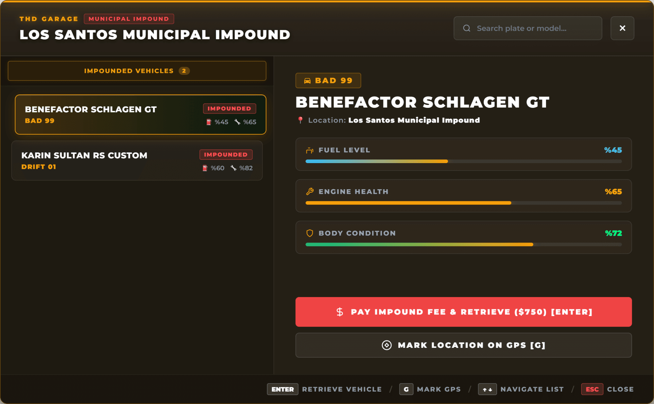Click the %72 body condition value
654x404 pixels.
click(613, 233)
